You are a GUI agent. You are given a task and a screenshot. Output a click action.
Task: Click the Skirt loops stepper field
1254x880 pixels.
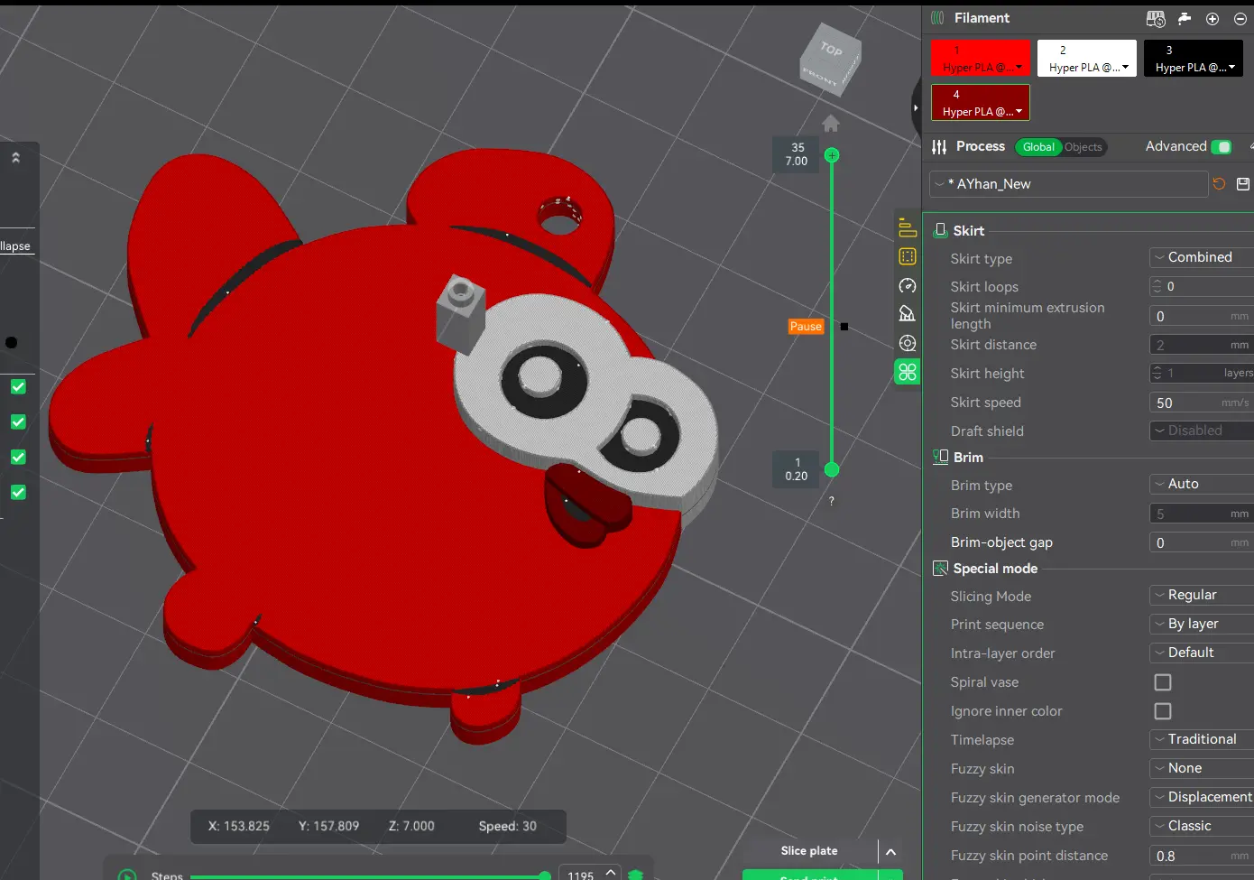point(1202,286)
